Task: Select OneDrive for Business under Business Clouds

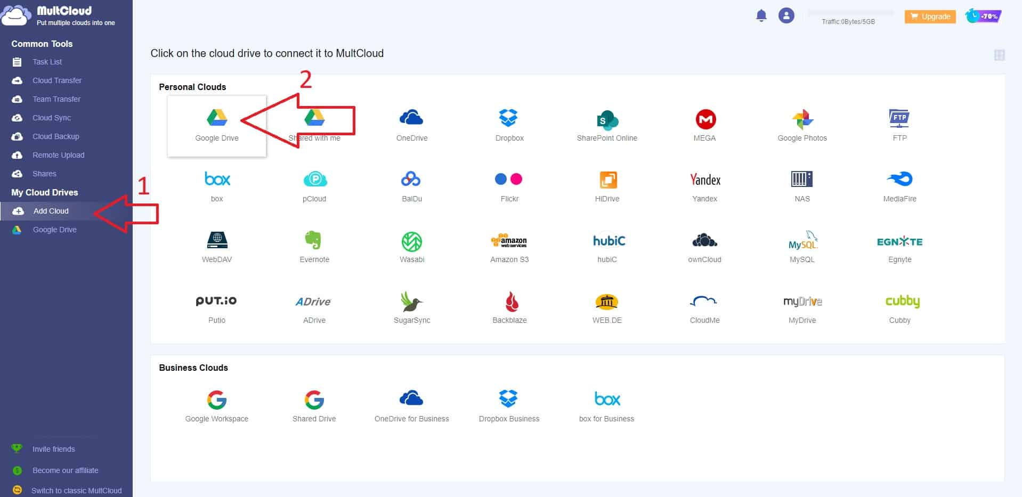Action: click(x=411, y=398)
